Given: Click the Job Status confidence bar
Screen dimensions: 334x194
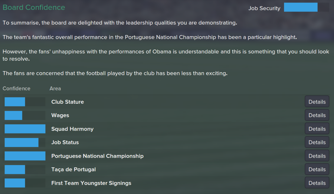Looking at the screenshot, I should tap(25, 142).
